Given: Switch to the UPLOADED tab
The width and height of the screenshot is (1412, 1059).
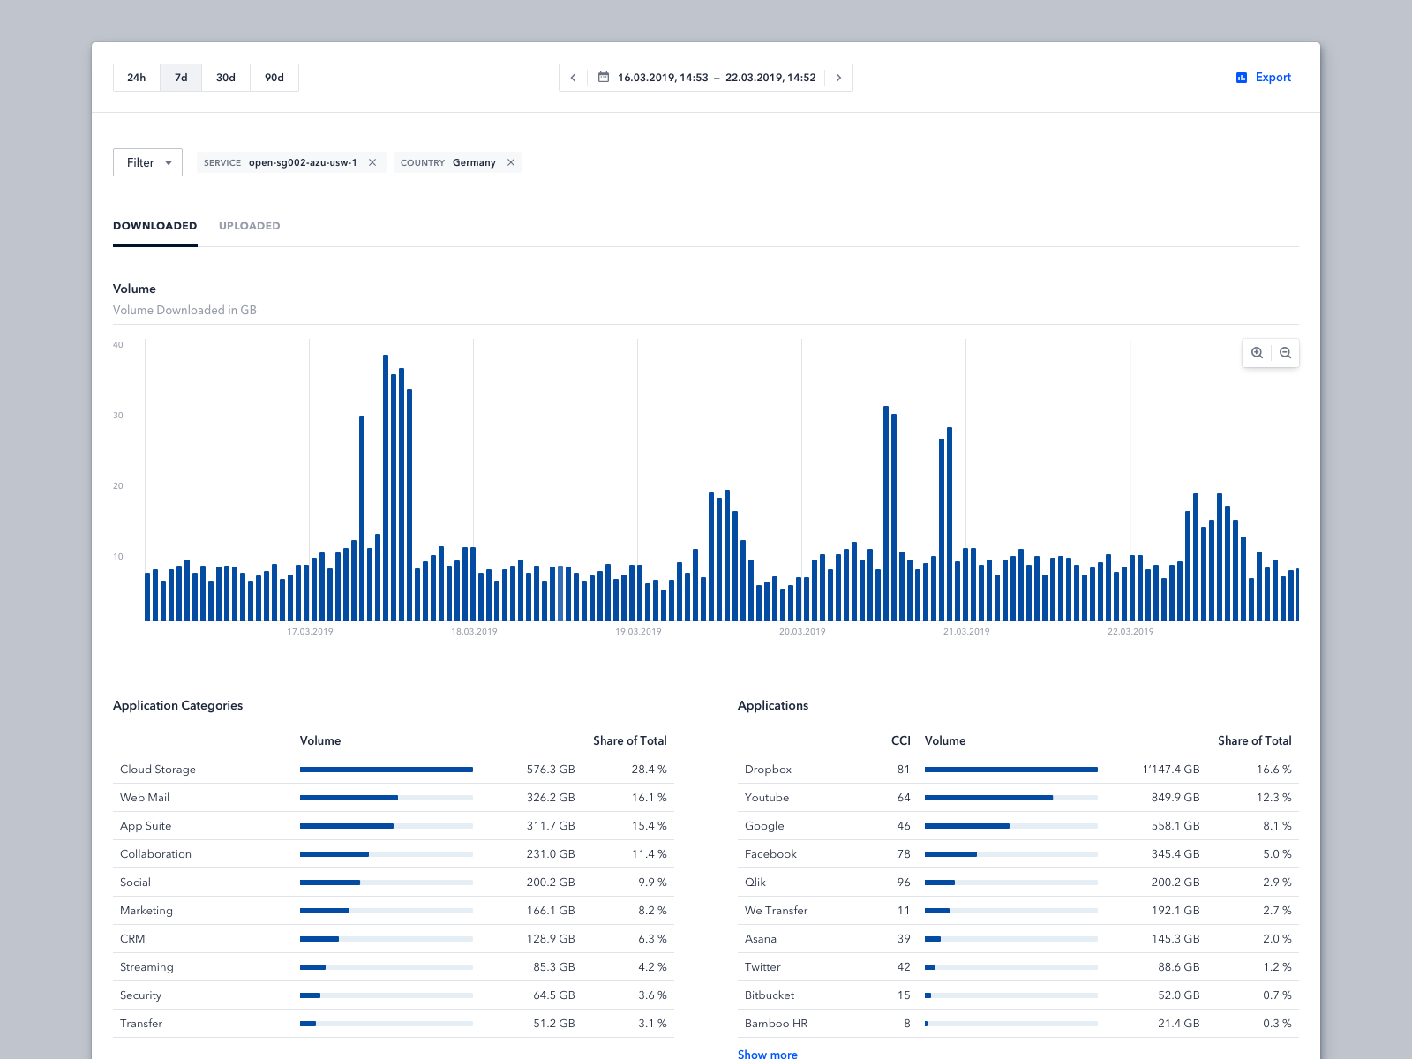Looking at the screenshot, I should click(x=249, y=226).
